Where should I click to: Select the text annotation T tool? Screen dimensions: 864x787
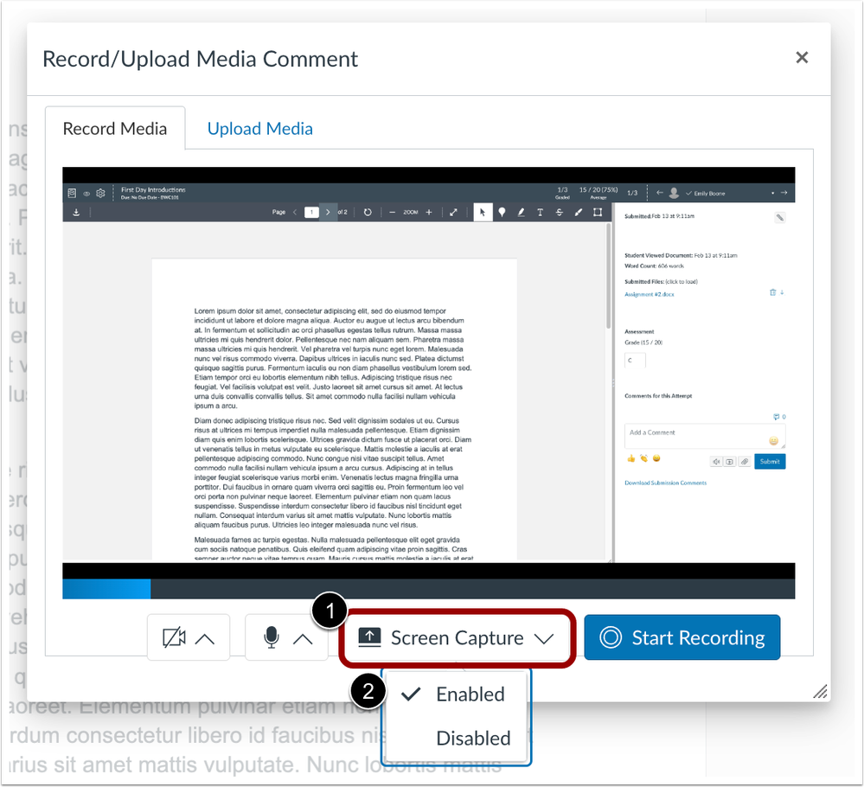pyautogui.click(x=541, y=212)
